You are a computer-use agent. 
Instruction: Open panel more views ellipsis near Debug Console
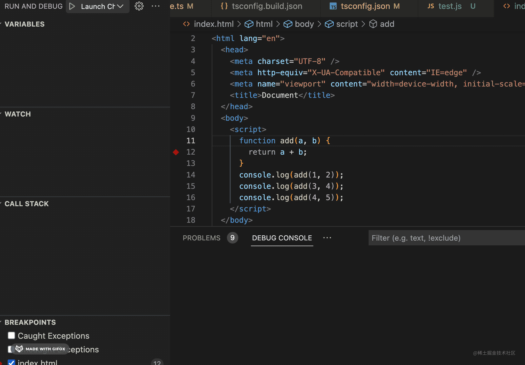tap(327, 238)
